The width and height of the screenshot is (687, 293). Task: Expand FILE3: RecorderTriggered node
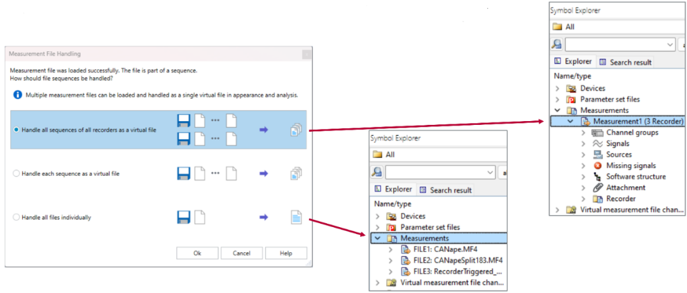coord(391,271)
